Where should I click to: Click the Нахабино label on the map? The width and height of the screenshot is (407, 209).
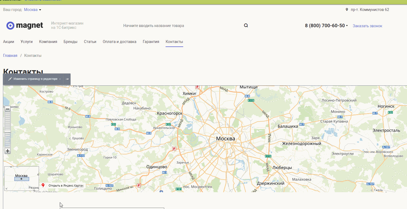pos(142,108)
